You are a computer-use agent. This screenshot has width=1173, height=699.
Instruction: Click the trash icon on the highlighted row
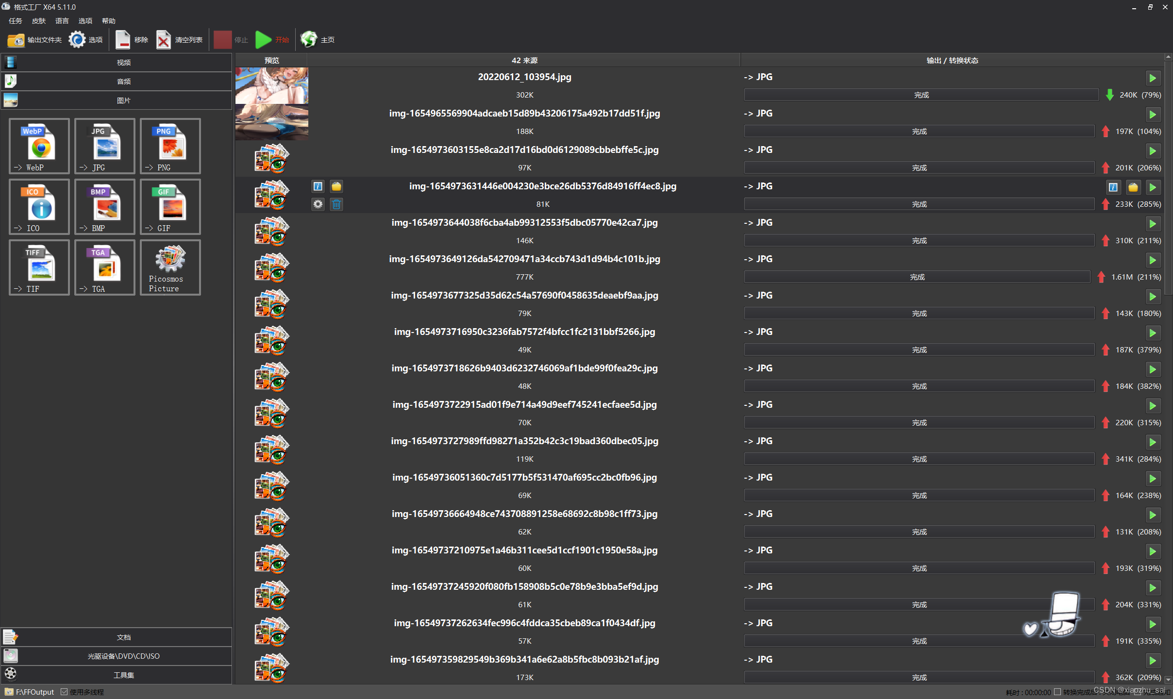(336, 204)
